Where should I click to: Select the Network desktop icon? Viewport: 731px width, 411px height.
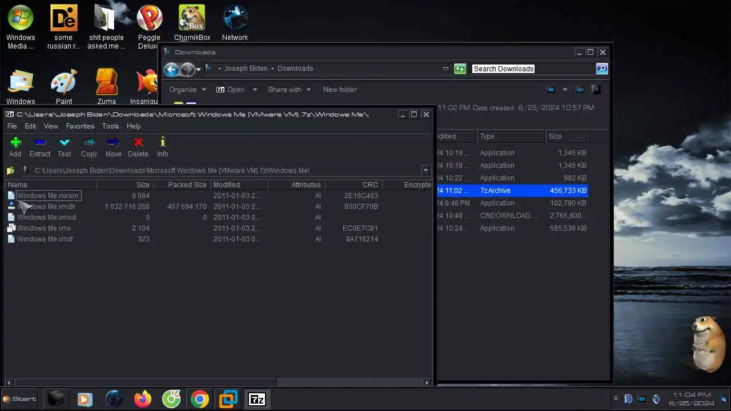click(235, 23)
